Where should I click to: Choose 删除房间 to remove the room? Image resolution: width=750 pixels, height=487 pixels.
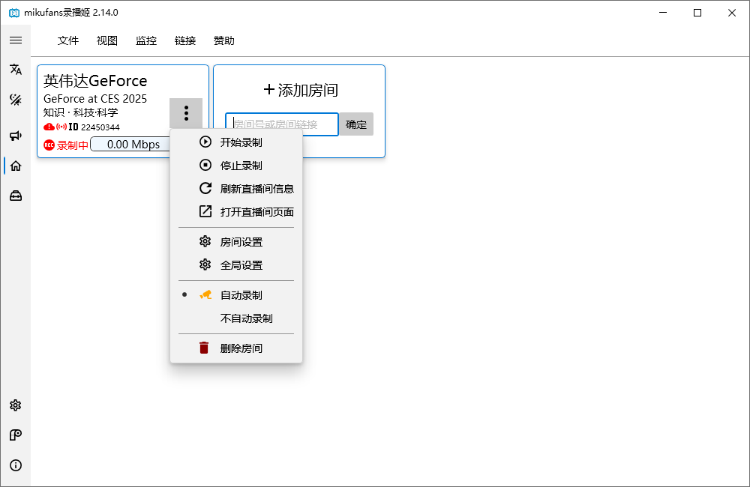(236, 348)
